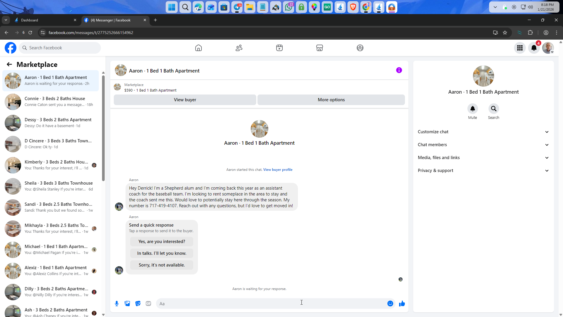Send "Sorry, it's not available." quick response

162,265
